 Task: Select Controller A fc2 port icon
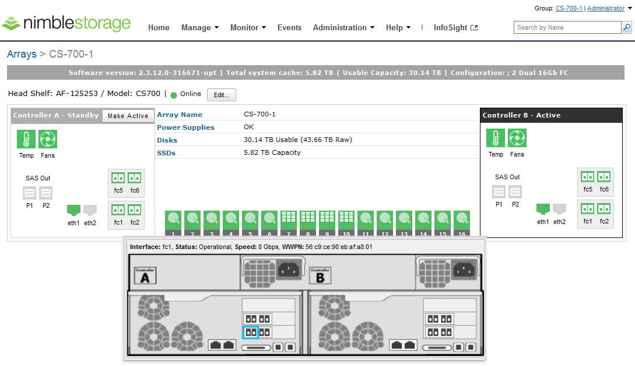coord(135,209)
